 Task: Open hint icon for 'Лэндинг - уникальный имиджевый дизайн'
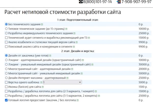click(92, 65)
